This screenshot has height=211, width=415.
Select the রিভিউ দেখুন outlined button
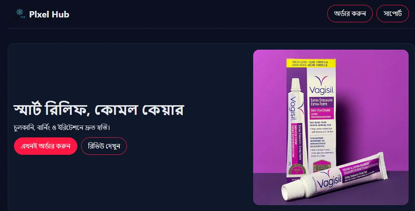(104, 146)
